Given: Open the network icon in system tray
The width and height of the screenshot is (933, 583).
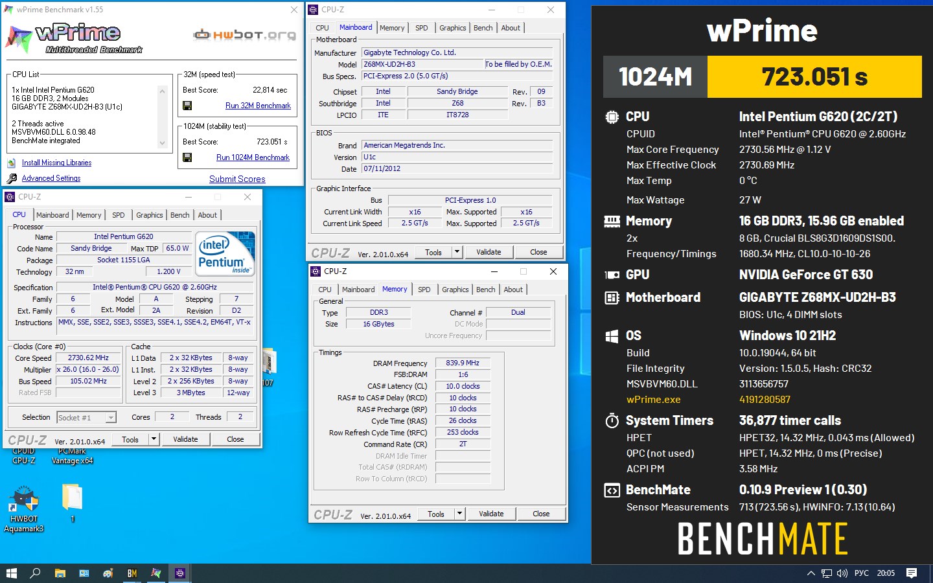Looking at the screenshot, I should tap(826, 573).
